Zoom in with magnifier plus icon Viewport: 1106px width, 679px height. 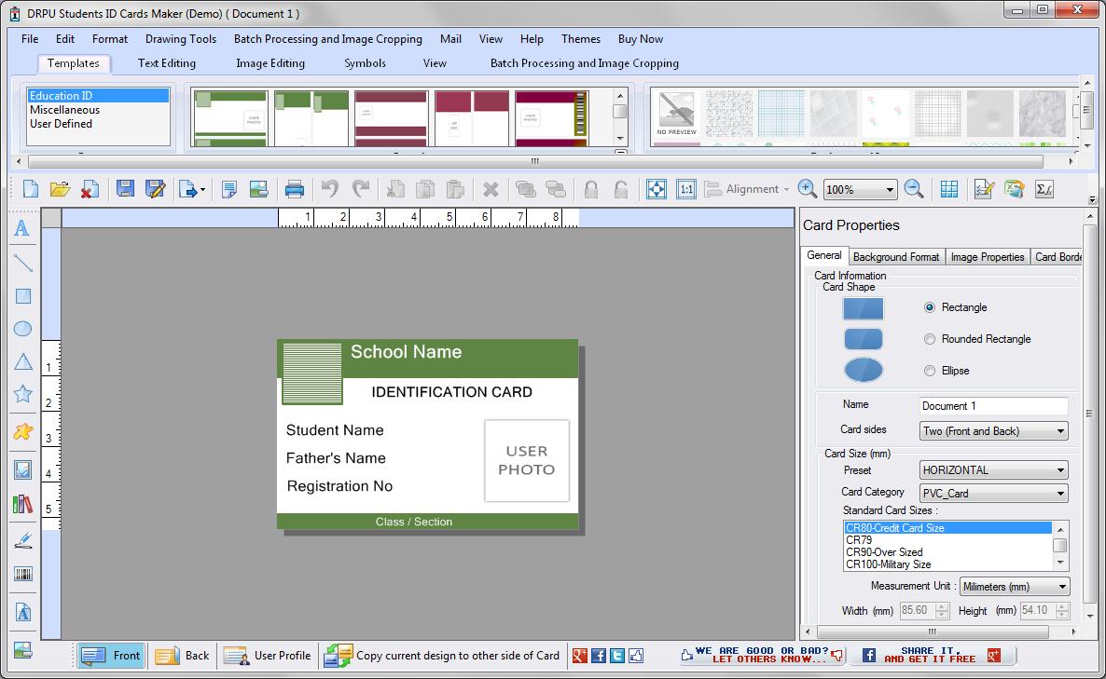(807, 189)
